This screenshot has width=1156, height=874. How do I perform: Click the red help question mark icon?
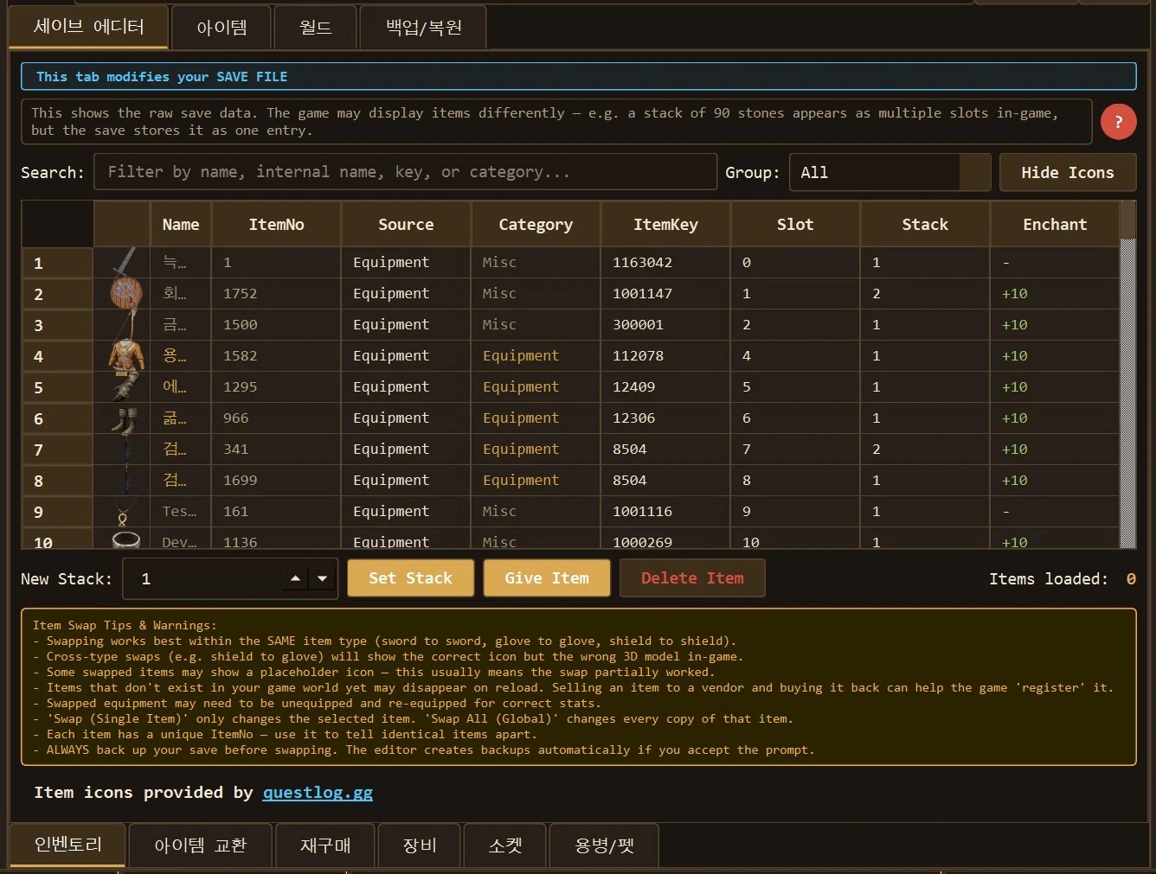pos(1118,122)
